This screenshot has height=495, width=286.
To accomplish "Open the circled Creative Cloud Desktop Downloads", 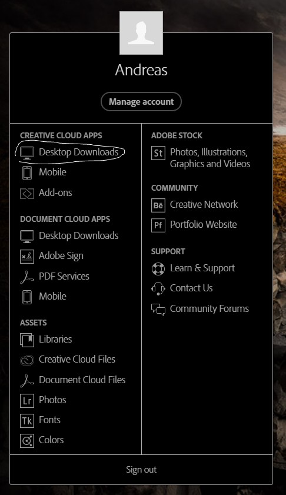I will (69, 152).
